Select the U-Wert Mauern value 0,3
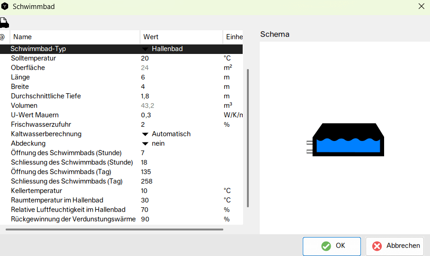The image size is (430, 256). (x=181, y=115)
